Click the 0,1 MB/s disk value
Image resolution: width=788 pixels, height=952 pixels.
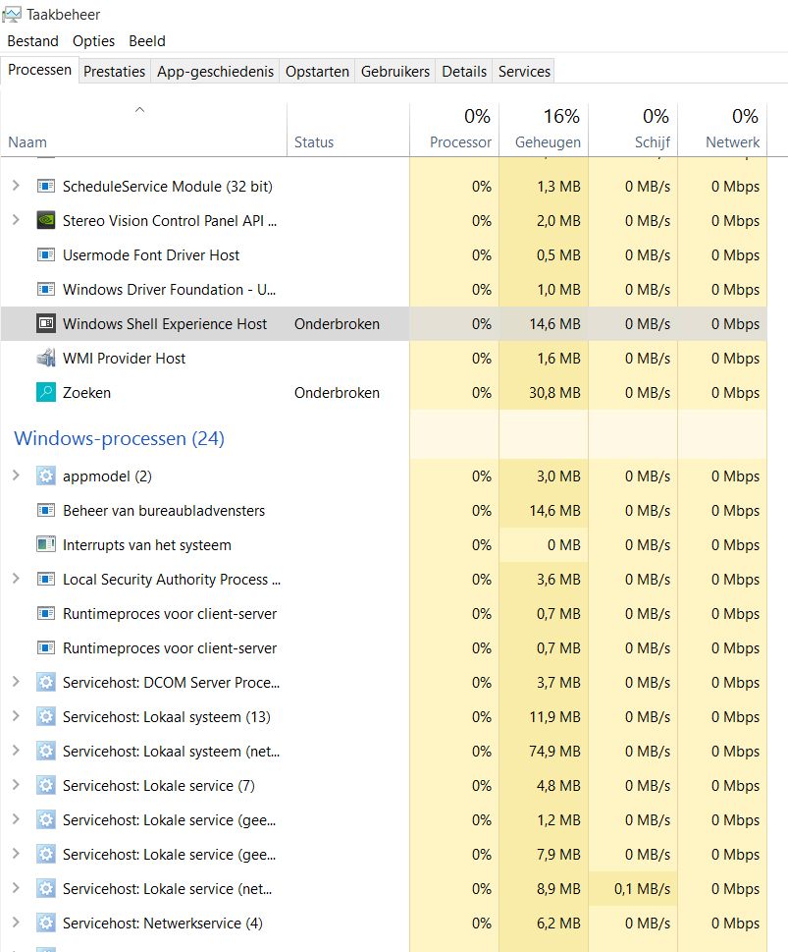tap(642, 889)
